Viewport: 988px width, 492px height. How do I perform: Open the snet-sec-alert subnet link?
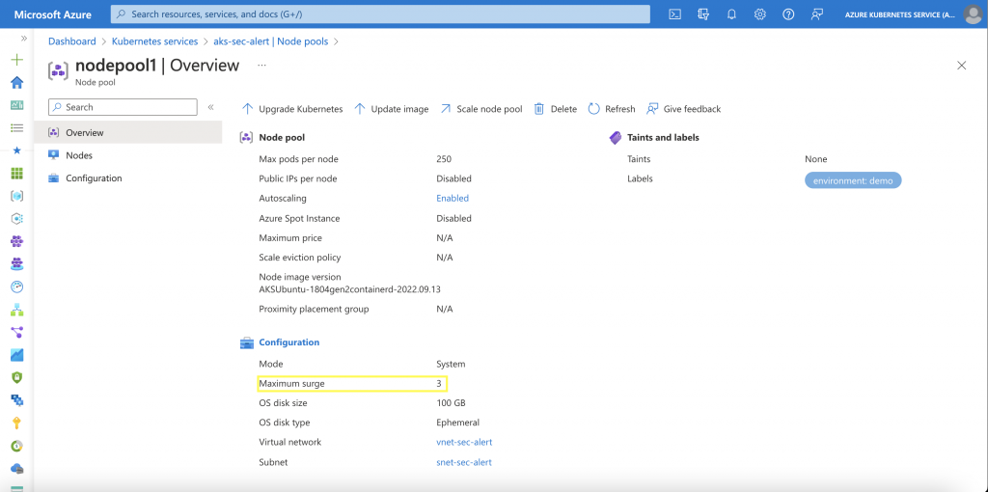(x=464, y=462)
